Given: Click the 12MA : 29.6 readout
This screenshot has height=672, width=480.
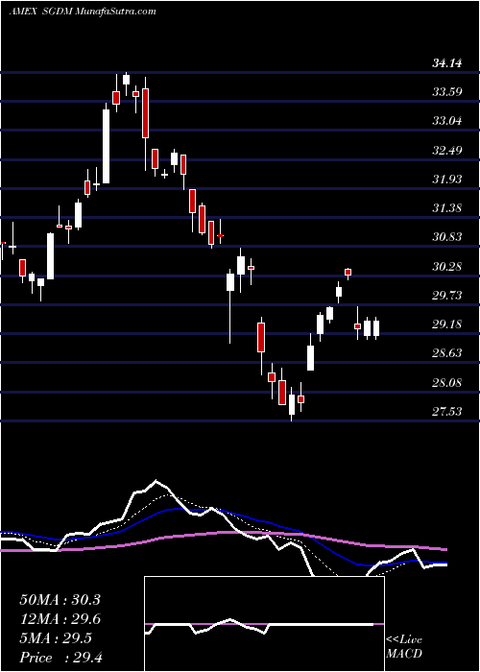Looking at the screenshot, I should 60,619.
